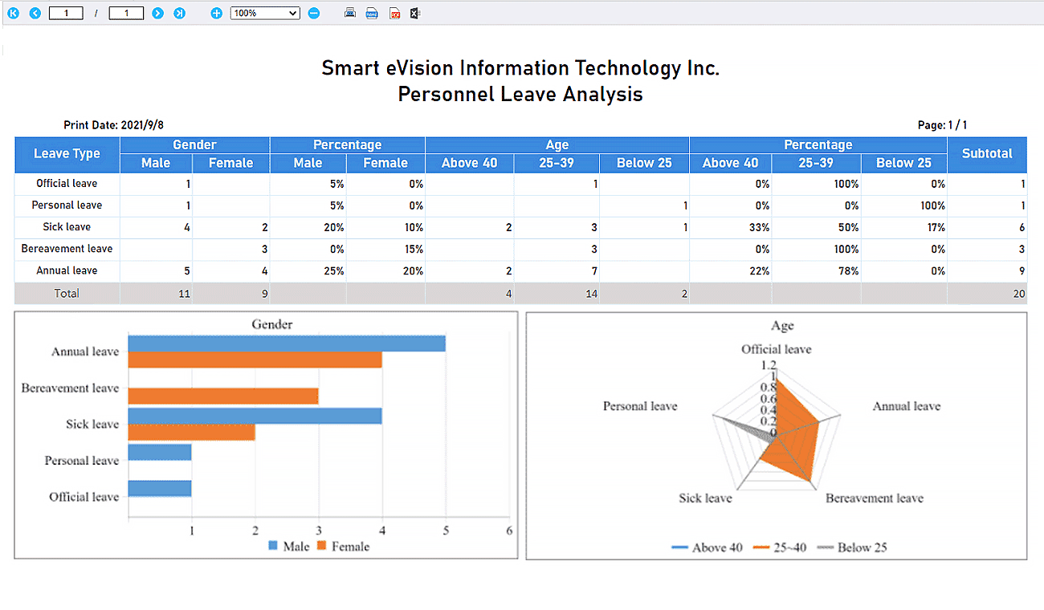The width and height of the screenshot is (1044, 610).
Task: Click the total pages field
Action: click(126, 13)
